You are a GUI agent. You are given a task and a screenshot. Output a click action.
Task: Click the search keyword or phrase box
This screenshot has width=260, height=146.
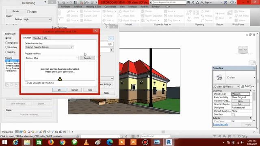click(169, 2)
